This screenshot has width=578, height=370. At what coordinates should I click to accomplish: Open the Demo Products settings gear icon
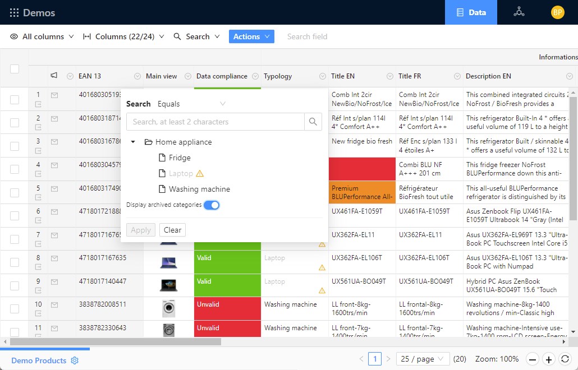[75, 361]
